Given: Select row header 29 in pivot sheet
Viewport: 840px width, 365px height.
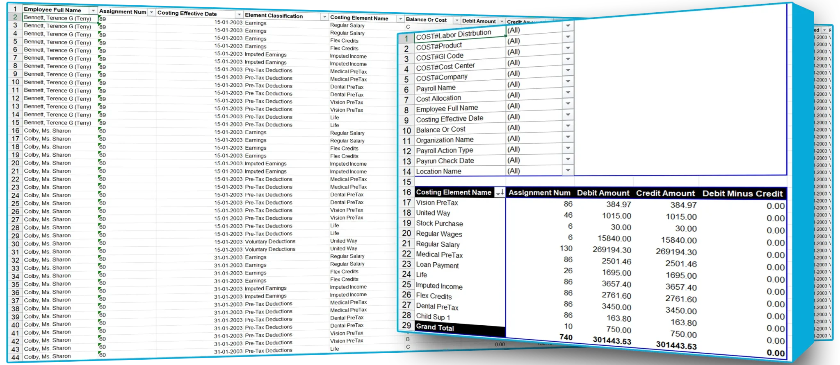Looking at the screenshot, I should [x=406, y=325].
